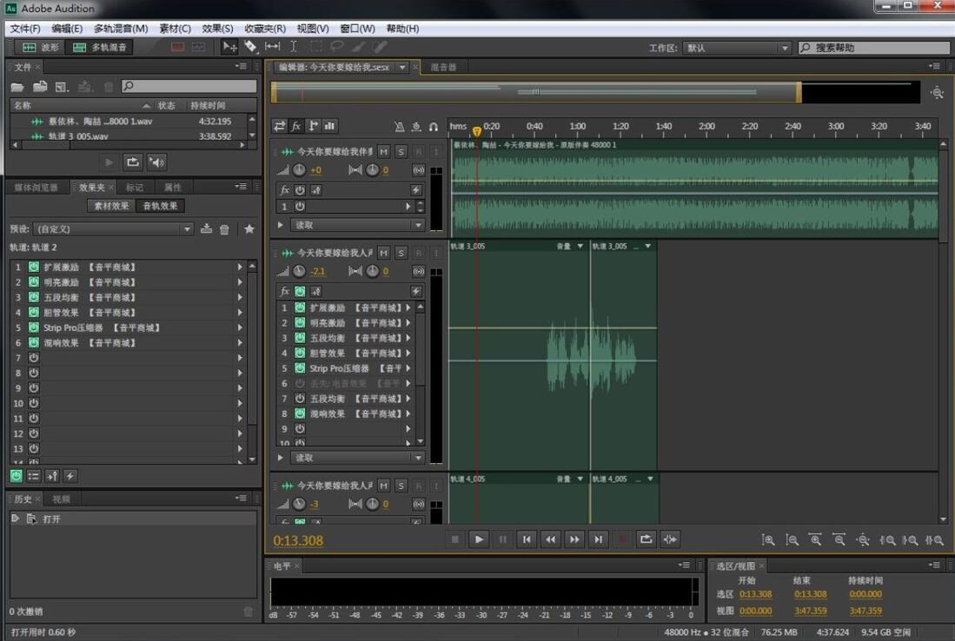Click inputs/outputs toggle icon above tracks
The height and width of the screenshot is (641, 955).
[280, 126]
